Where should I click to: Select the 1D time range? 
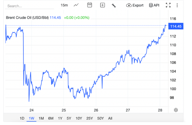(22, 118)
